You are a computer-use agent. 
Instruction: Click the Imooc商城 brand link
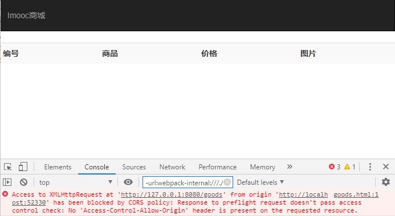tap(26, 15)
